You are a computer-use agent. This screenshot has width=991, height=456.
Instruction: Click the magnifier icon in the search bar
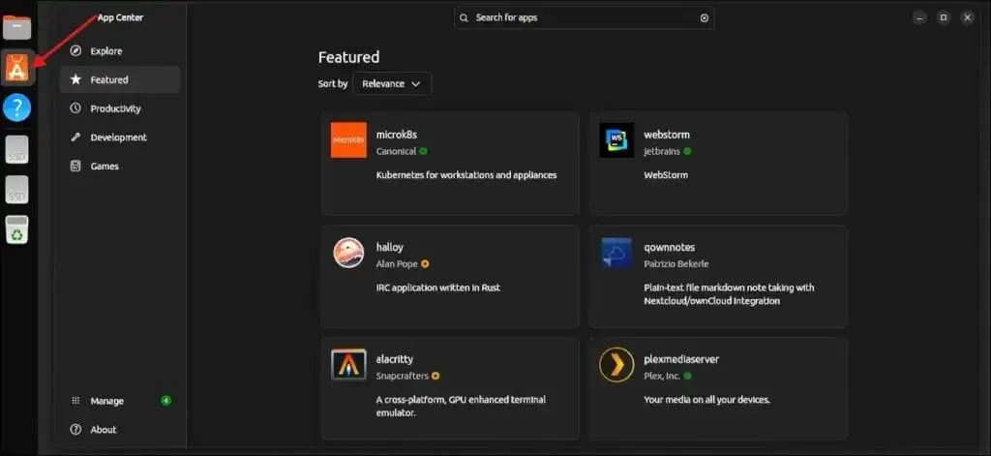[464, 17]
